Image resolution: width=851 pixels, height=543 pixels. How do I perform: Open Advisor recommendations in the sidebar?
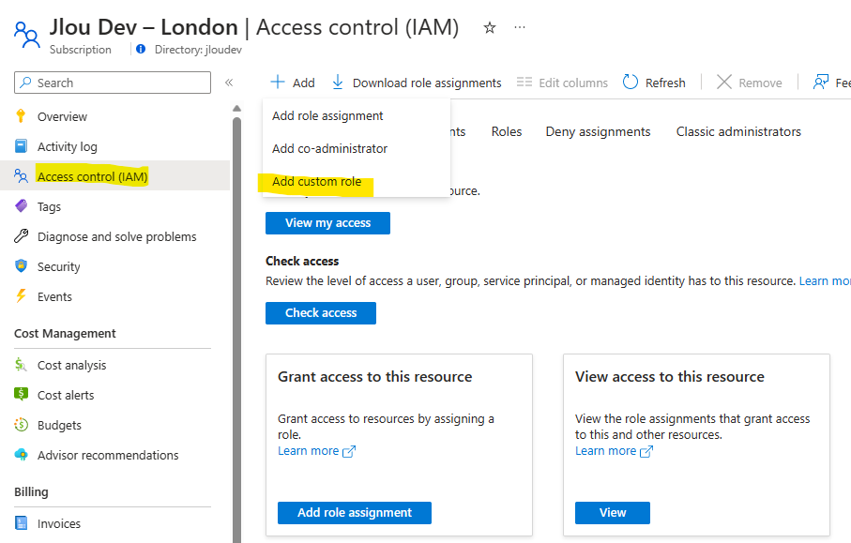point(108,455)
